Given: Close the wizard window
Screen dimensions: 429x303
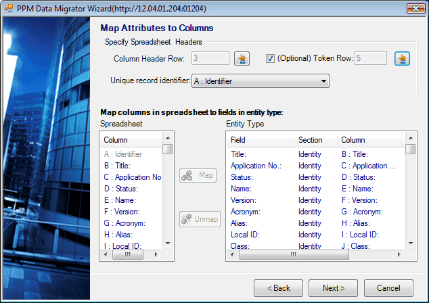Looking at the screenshot, I should 415,8.
